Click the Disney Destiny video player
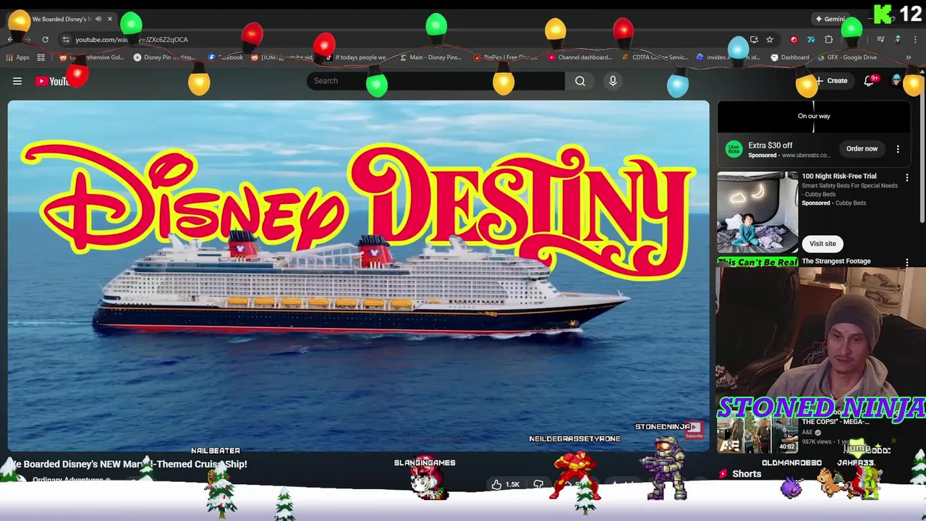Screen dimensions: 926x521 coord(359,276)
